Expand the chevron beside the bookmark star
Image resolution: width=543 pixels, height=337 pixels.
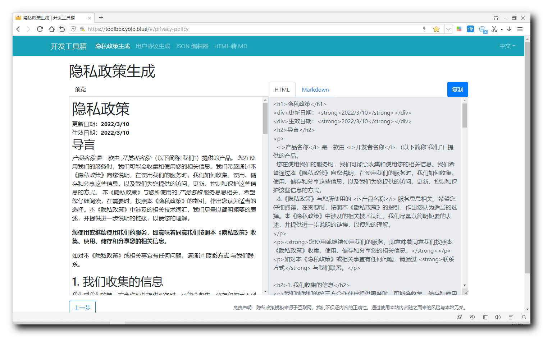tap(448, 29)
